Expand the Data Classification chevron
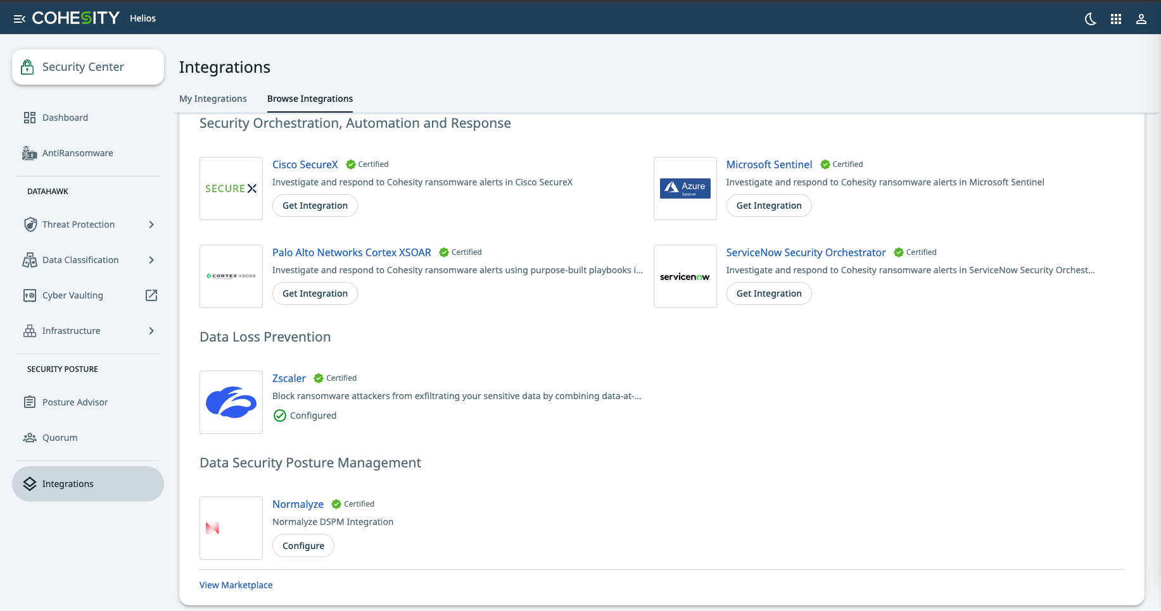Image resolution: width=1161 pixels, height=611 pixels. [x=151, y=260]
